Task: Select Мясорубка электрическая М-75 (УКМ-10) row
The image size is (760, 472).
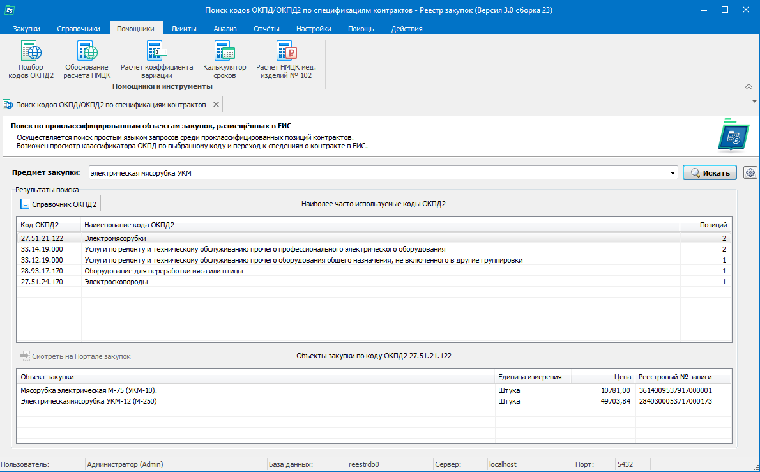Action: coord(374,390)
